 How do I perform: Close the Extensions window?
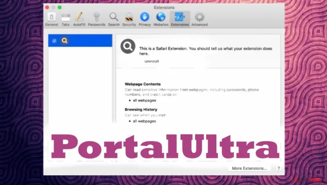pos(47,8)
